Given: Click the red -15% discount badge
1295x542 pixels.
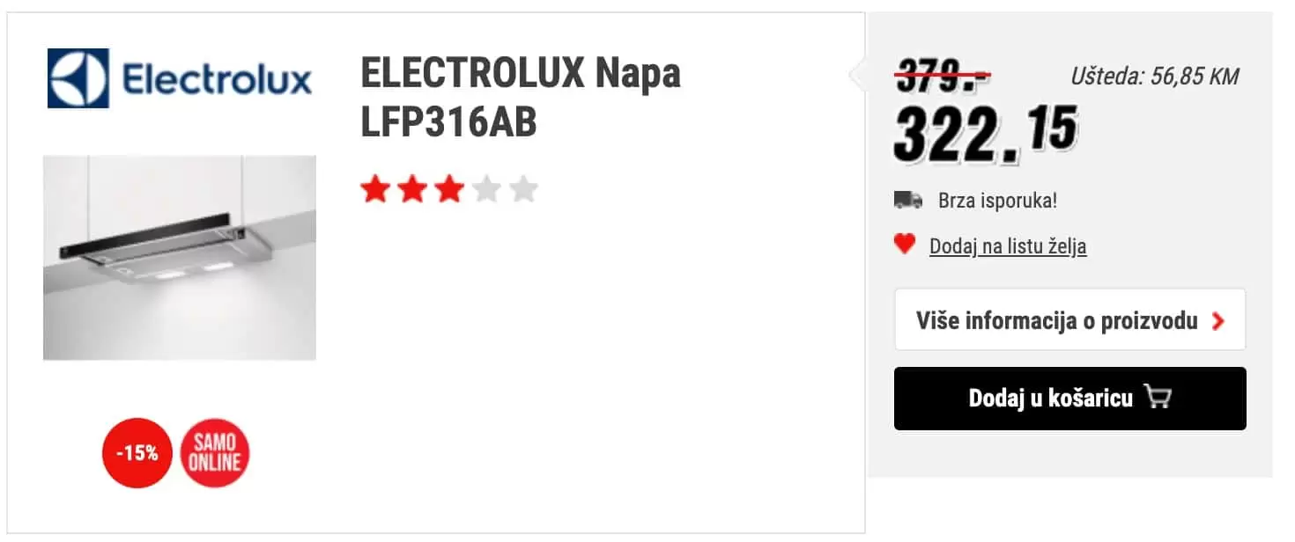Looking at the screenshot, I should point(137,451).
